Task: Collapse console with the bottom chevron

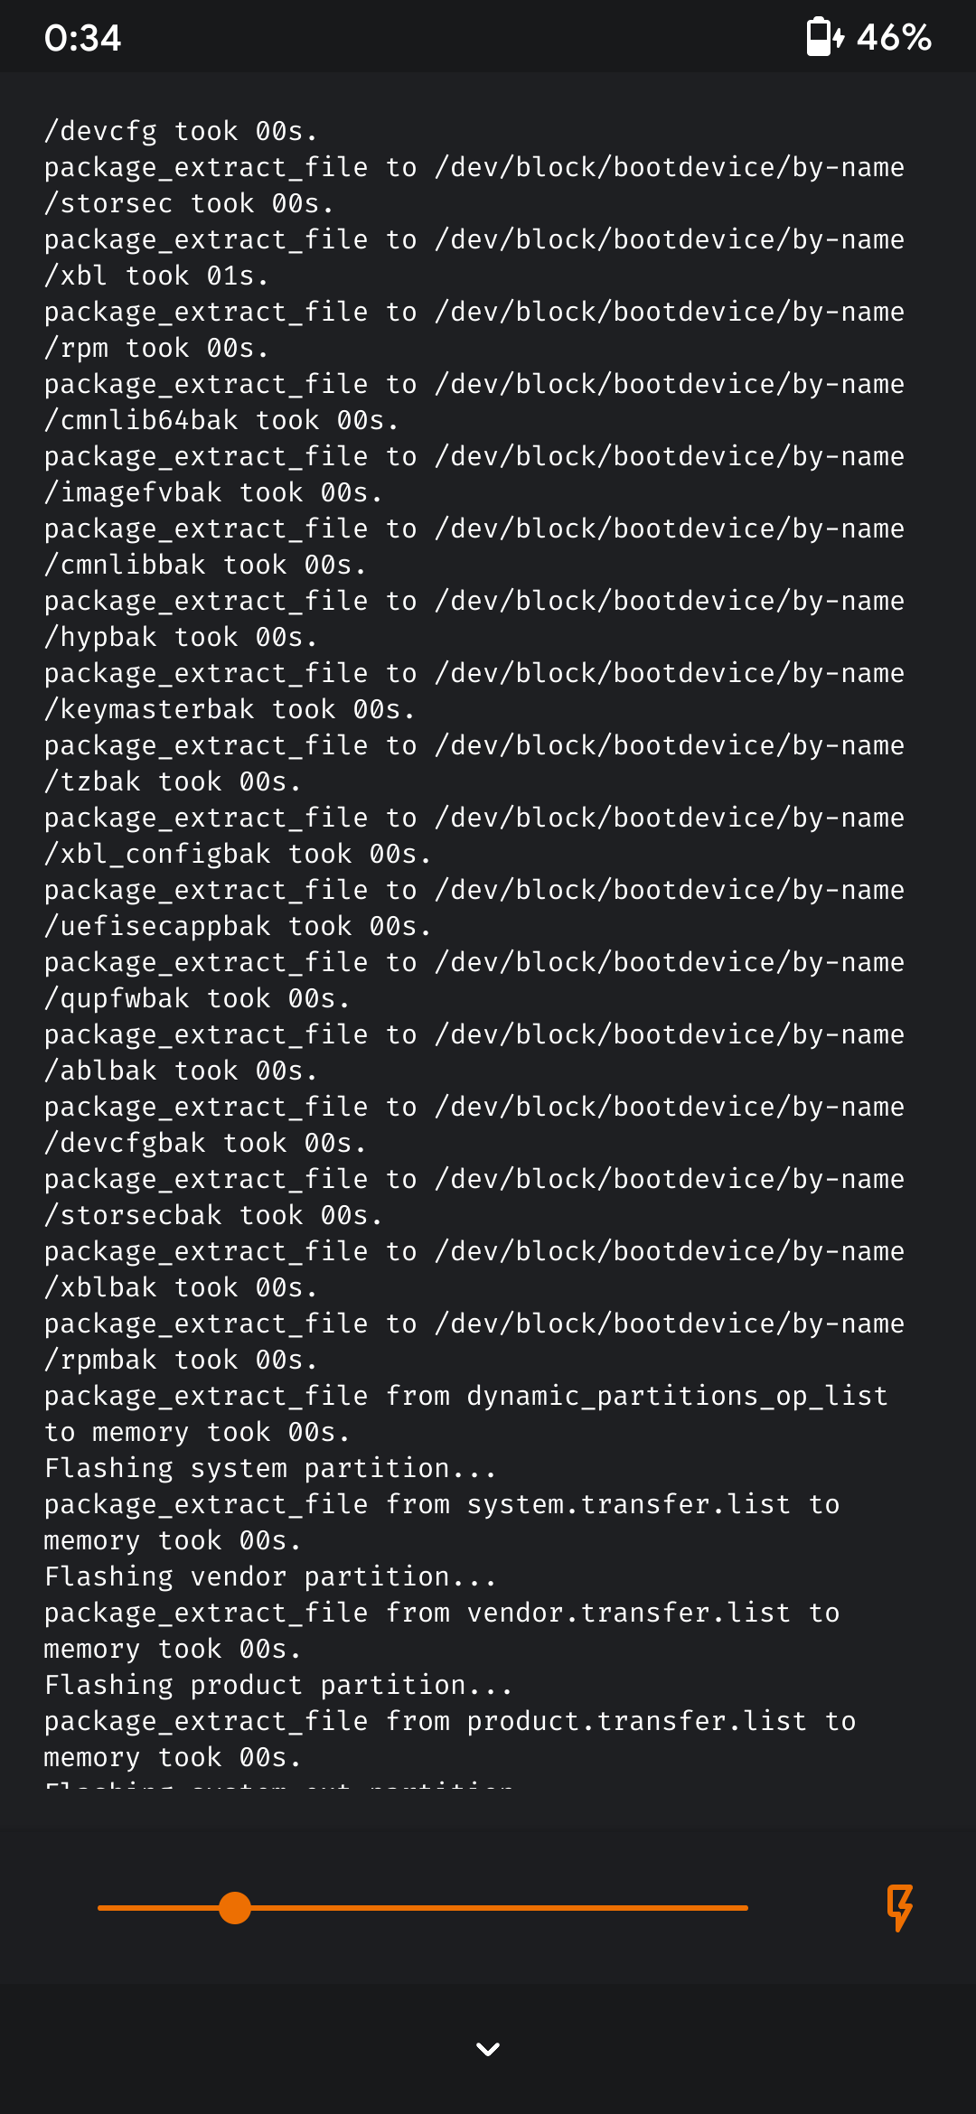Action: point(488,2049)
